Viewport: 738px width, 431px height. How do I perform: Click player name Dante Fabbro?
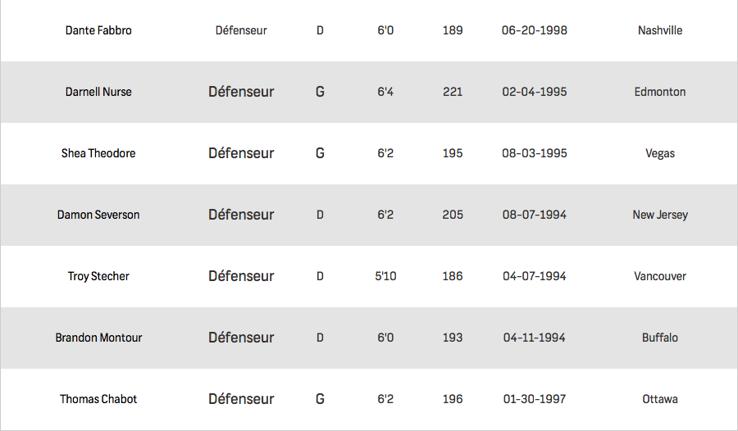(x=98, y=30)
